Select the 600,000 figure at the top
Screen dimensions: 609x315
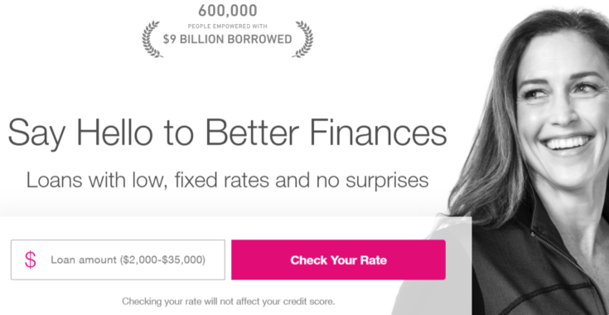pos(228,11)
